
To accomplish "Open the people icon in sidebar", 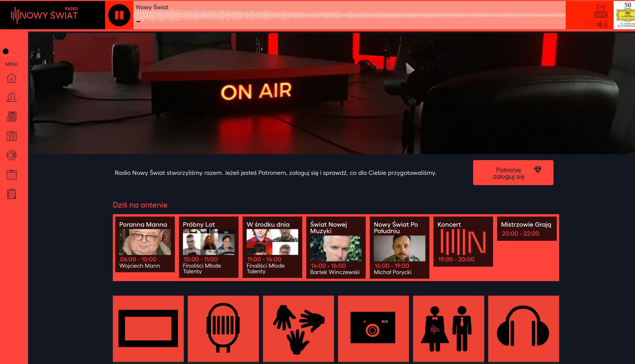I will (11, 97).
